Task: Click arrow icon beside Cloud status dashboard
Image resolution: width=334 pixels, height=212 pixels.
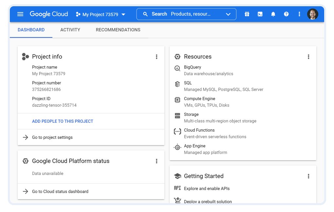Action: click(25, 191)
